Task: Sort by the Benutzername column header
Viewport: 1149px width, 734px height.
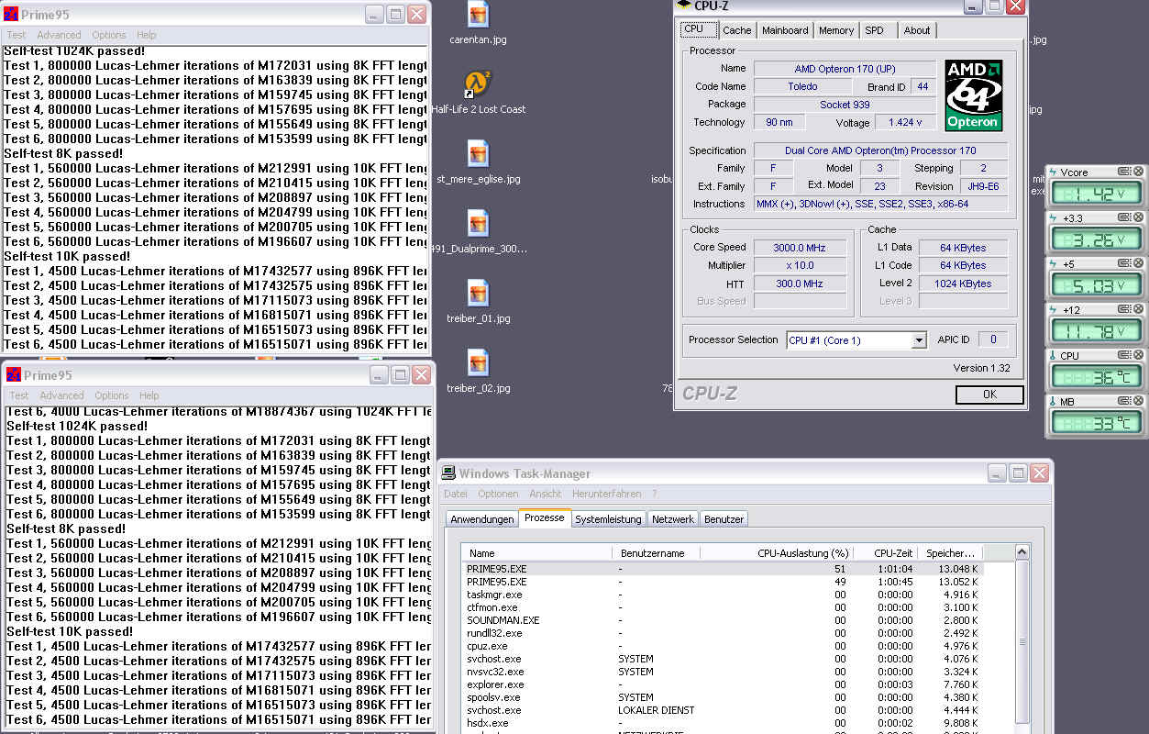Action: (x=656, y=553)
